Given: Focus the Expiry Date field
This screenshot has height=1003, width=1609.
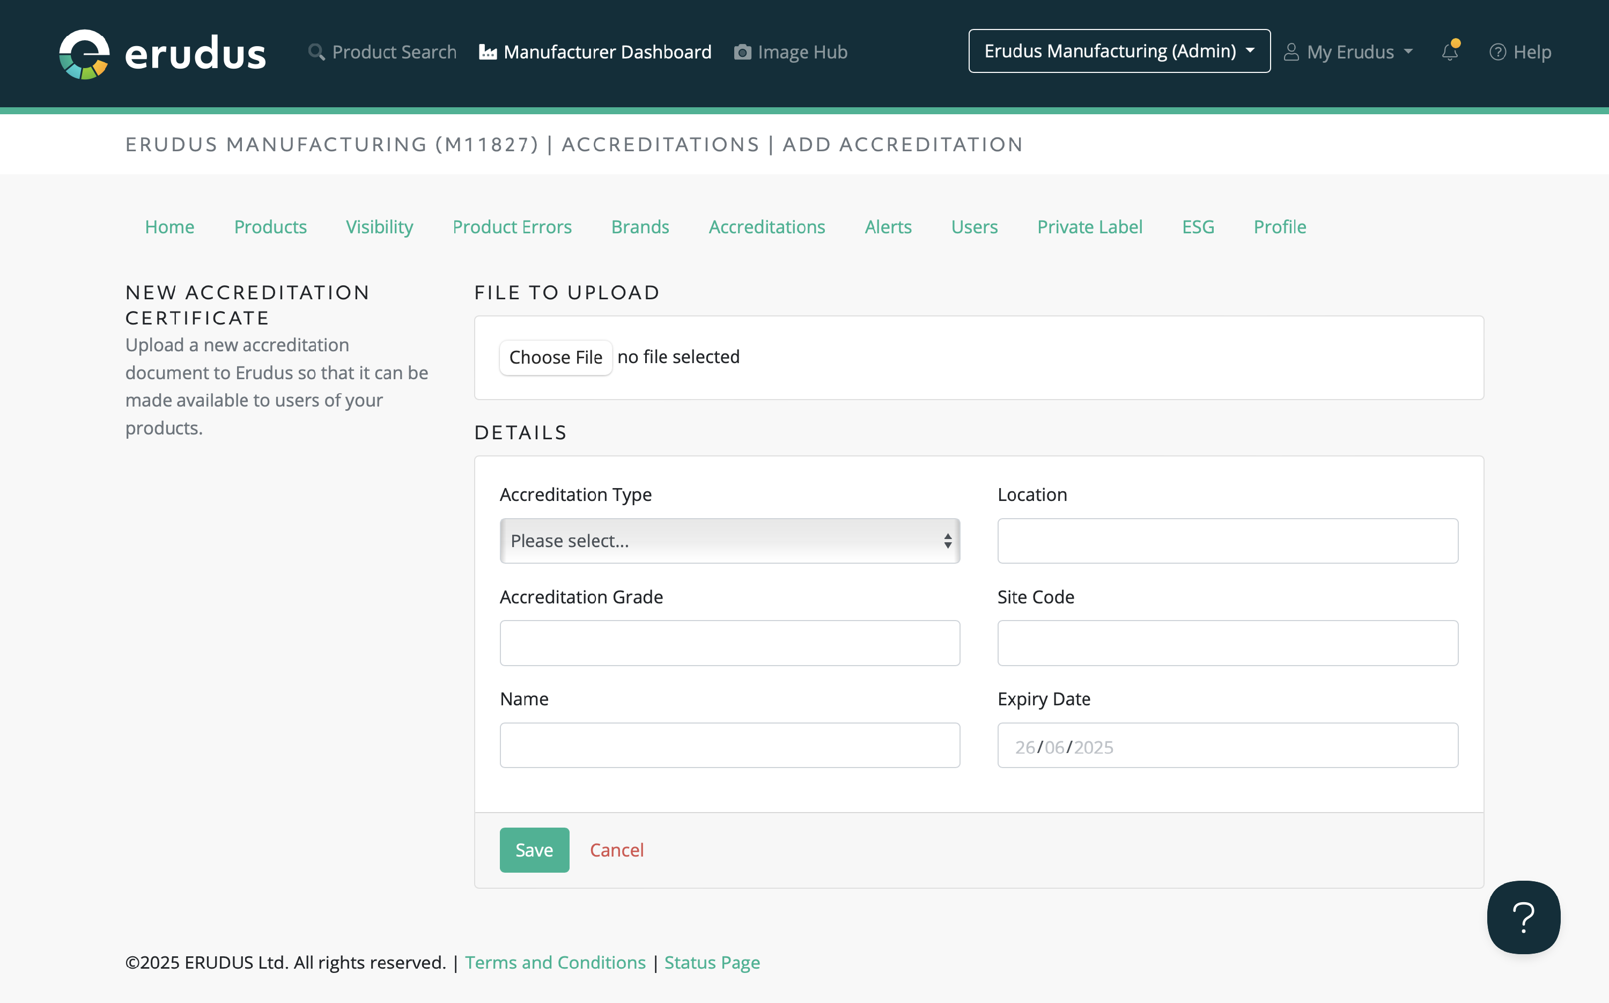Looking at the screenshot, I should 1227,746.
